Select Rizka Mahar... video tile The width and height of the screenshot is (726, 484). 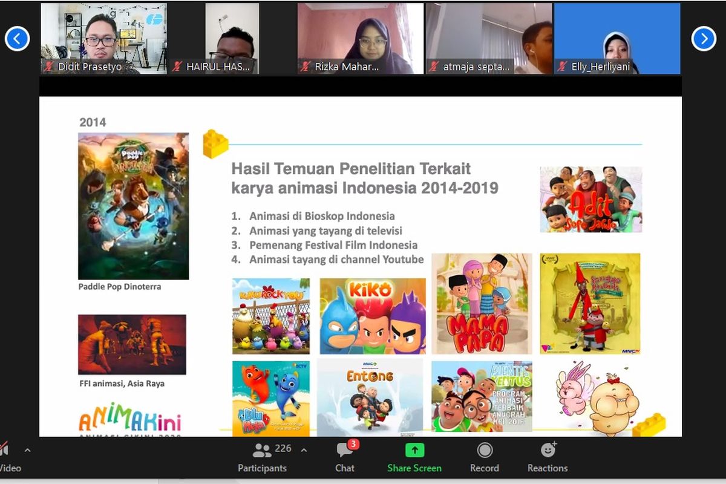tap(361, 39)
